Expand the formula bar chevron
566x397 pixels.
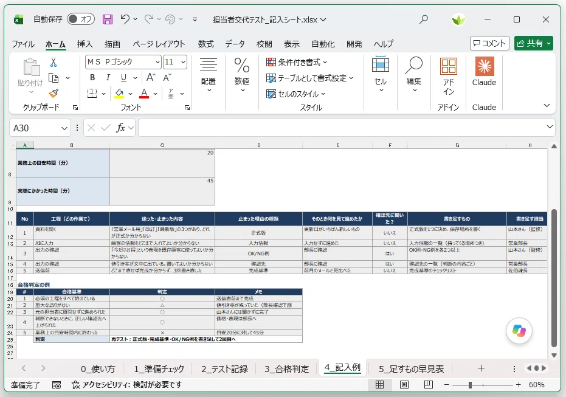pos(550,127)
